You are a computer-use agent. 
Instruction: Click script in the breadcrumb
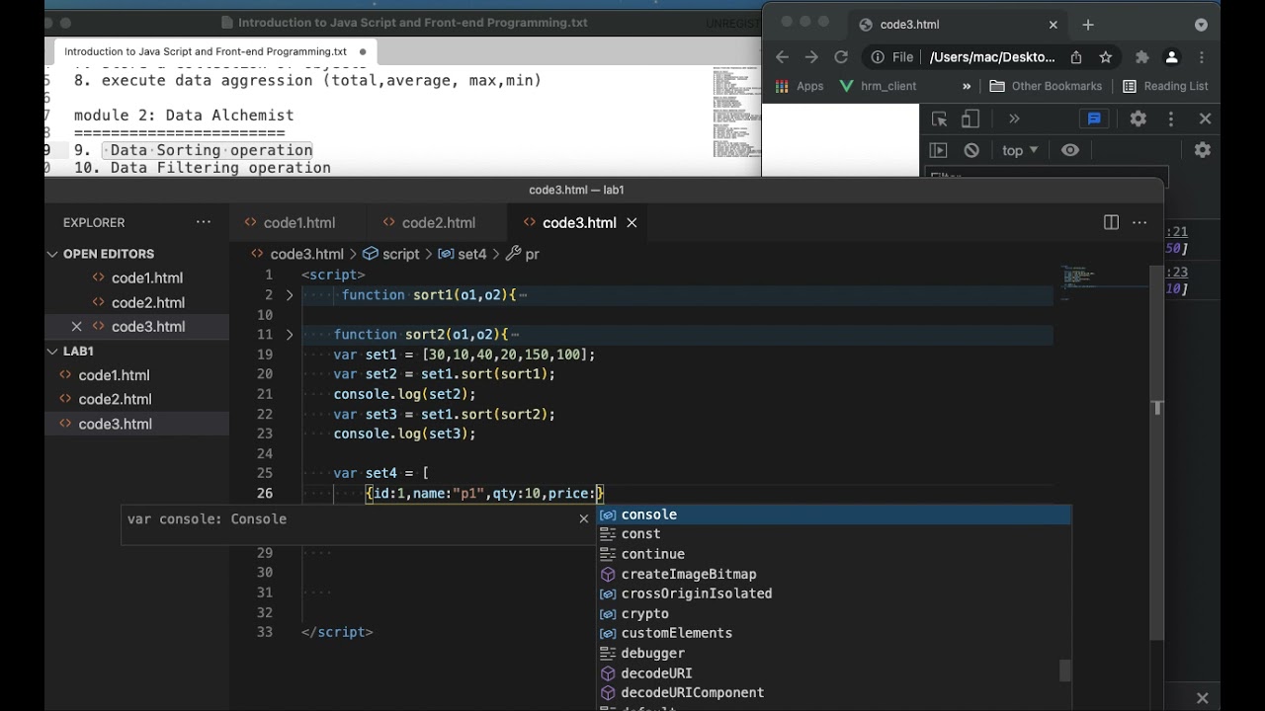[x=400, y=254]
